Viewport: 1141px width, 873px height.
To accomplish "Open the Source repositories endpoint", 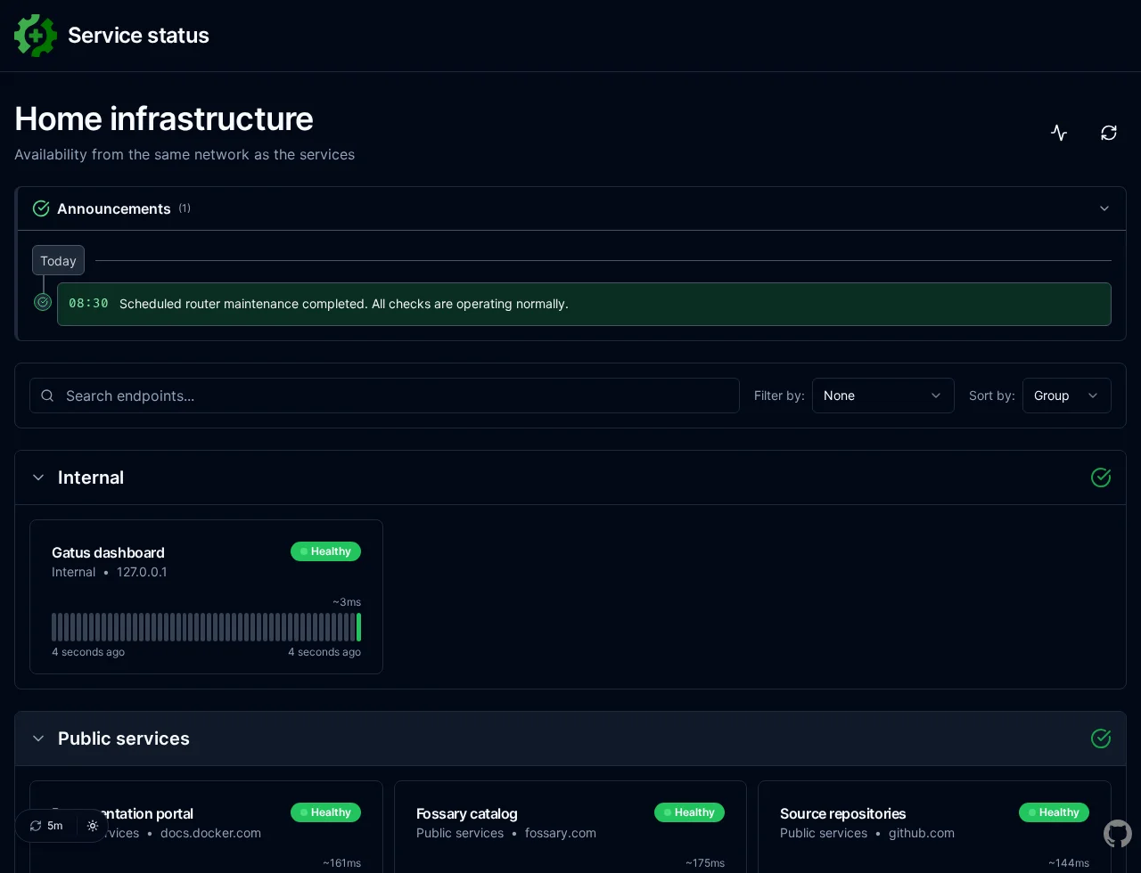I will pos(842,813).
